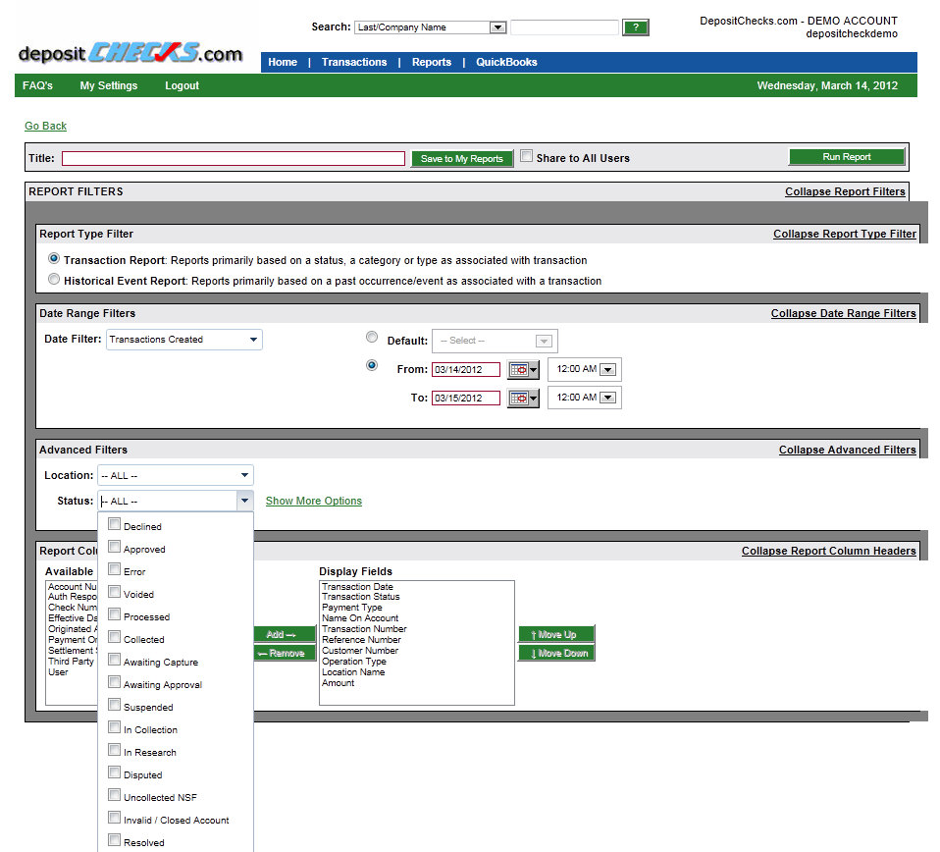Check the Approved status checkbox

point(114,547)
